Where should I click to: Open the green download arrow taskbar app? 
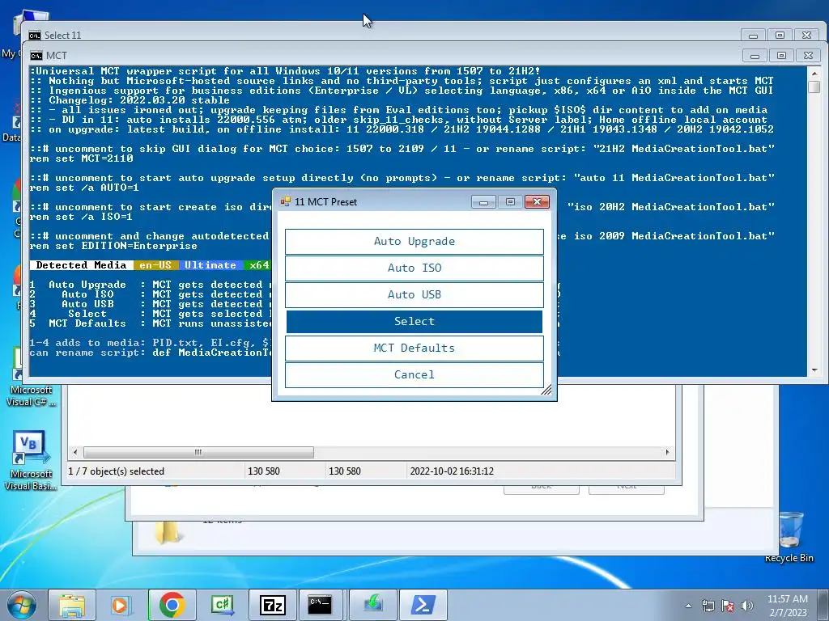(372, 605)
